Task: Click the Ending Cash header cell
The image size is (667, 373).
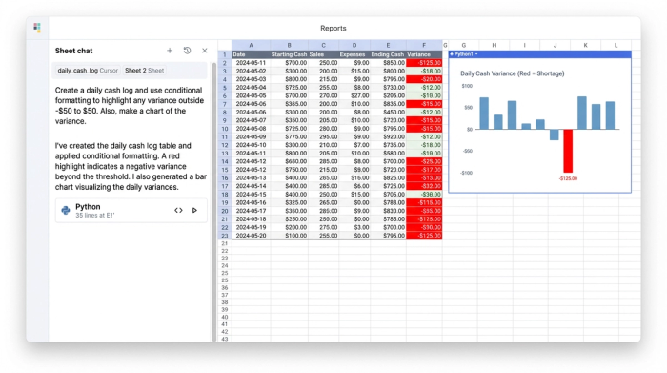Action: click(x=388, y=54)
